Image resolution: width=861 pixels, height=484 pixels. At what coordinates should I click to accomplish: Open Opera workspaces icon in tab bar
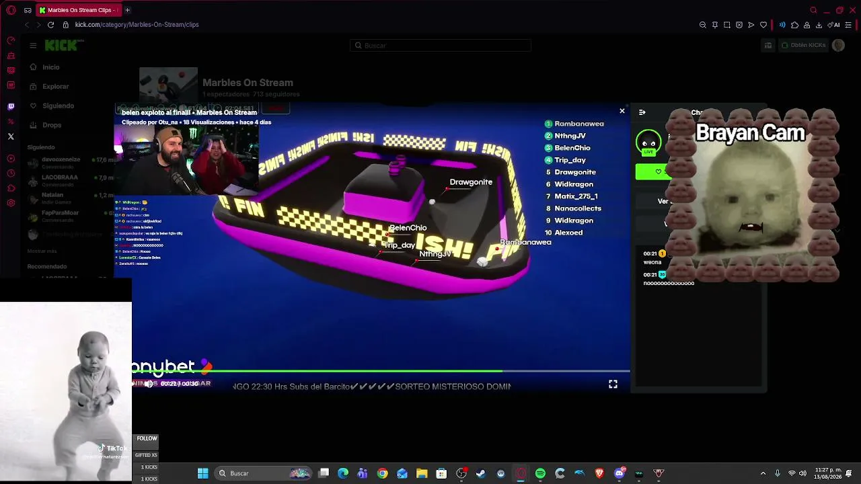click(28, 10)
